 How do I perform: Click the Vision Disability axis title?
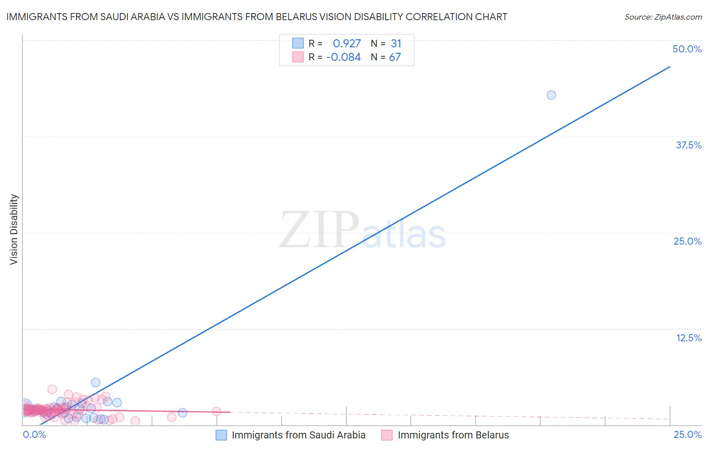click(14, 230)
